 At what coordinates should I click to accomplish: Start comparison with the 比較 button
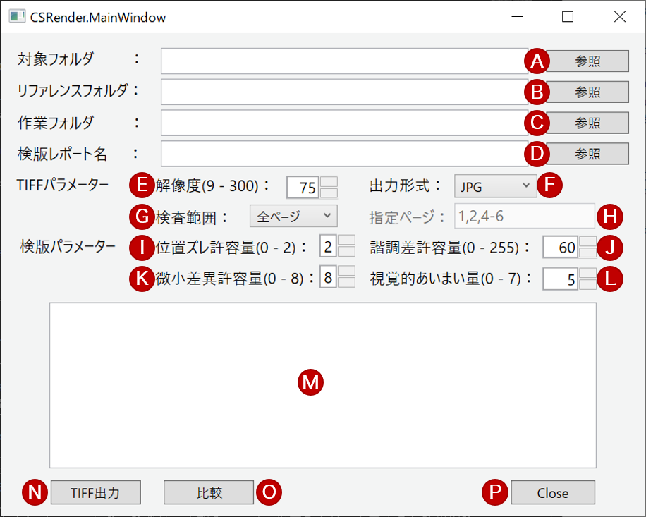coord(208,492)
